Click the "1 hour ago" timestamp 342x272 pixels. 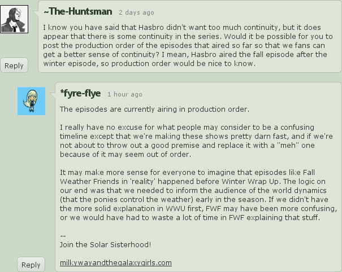[x=124, y=94]
